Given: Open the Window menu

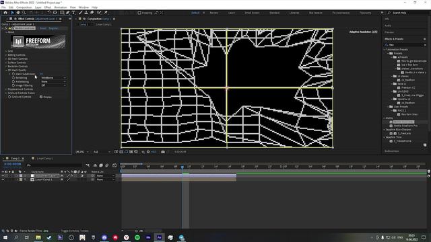Looking at the screenshot, I should 84,7.
